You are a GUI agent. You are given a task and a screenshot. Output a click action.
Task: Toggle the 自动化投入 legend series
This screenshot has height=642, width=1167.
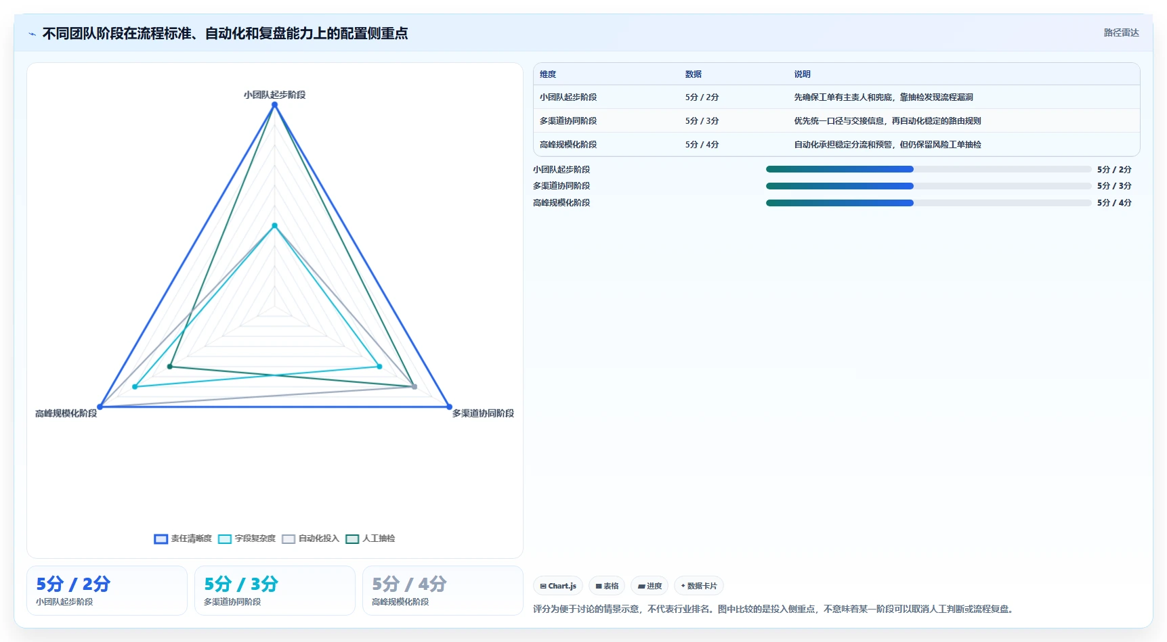[x=310, y=538]
